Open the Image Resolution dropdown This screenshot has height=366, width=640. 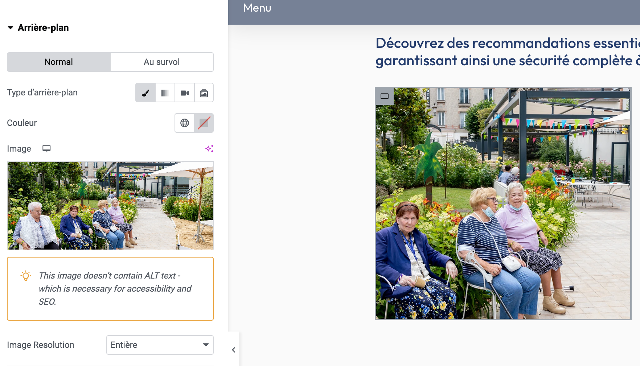pyautogui.click(x=160, y=345)
